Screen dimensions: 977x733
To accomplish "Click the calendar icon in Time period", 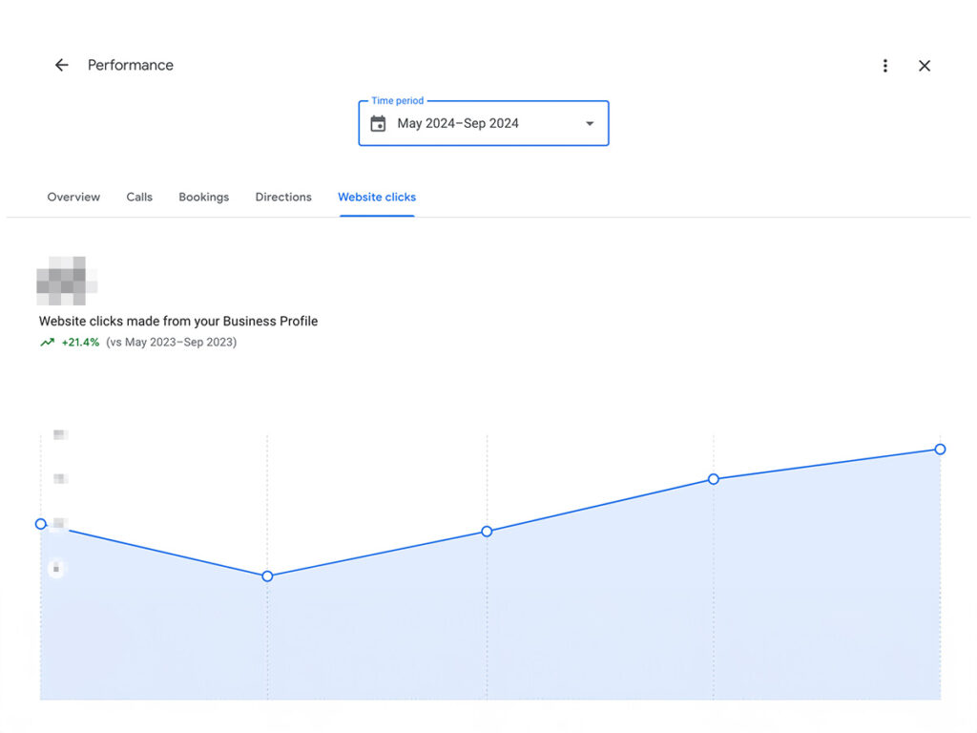I will click(x=378, y=123).
